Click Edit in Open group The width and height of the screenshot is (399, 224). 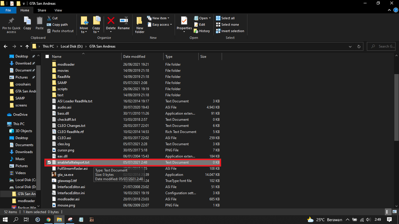pos(199,25)
